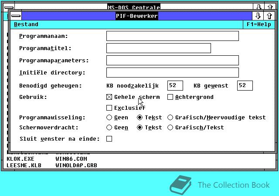The width and height of the screenshot is (279, 196).
Task: Click the Programmaparameters input field
Action: pos(173,60)
